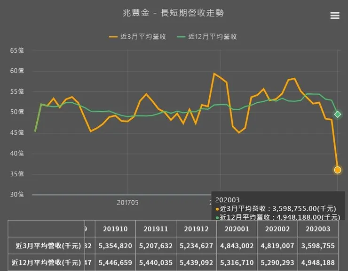Click the 55億 y-axis label
Viewport: 348px width, 271px height.
(x=17, y=91)
